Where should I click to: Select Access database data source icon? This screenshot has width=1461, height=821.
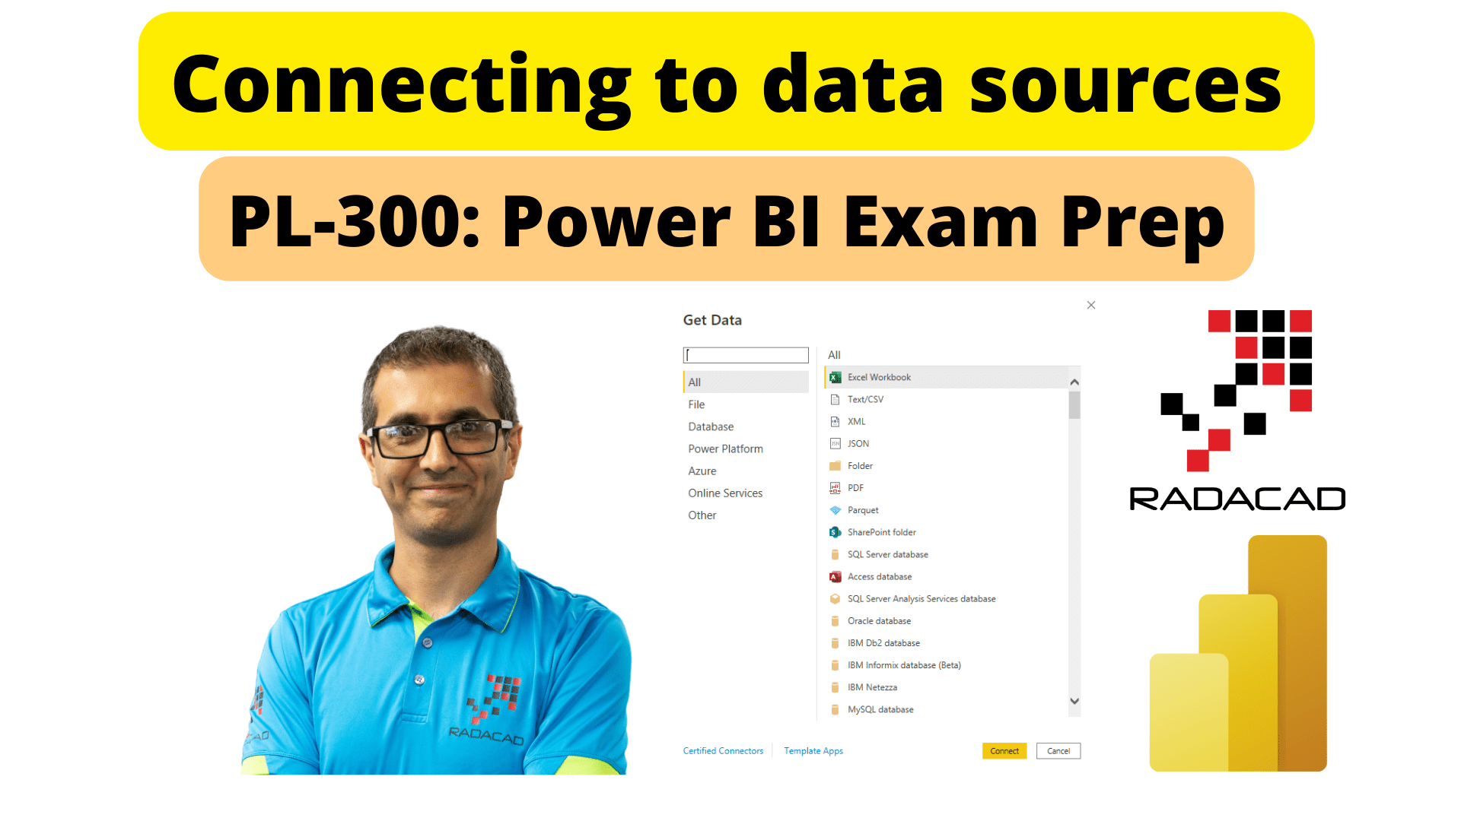tap(835, 576)
